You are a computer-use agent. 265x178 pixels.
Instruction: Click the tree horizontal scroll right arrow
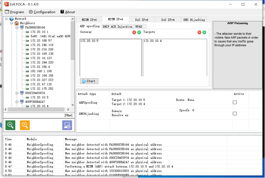click(68, 109)
